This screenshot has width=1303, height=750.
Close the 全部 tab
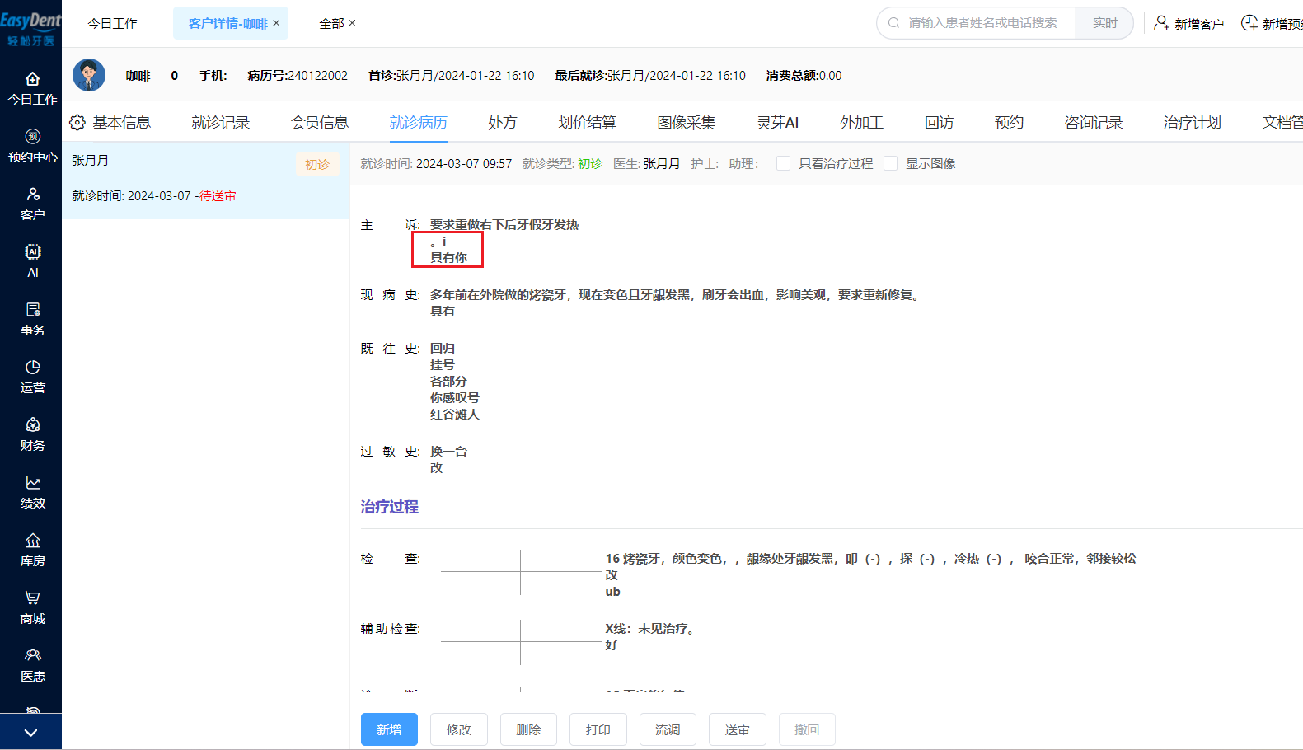[x=352, y=23]
